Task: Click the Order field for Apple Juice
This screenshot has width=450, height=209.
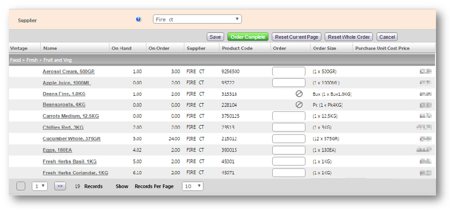Action: [289, 83]
